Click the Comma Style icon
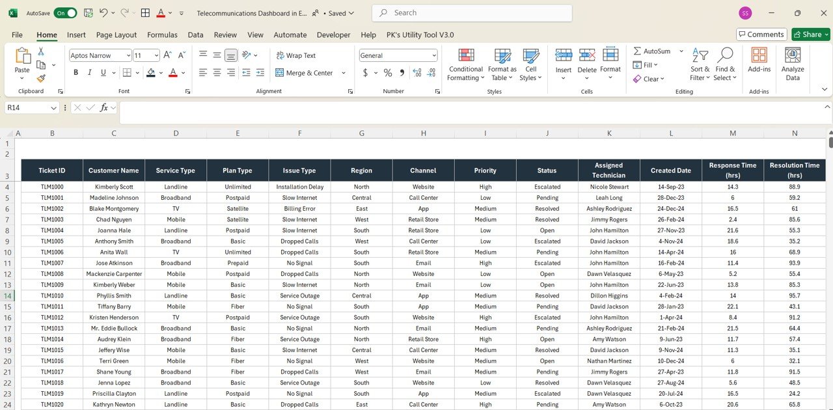 click(402, 73)
